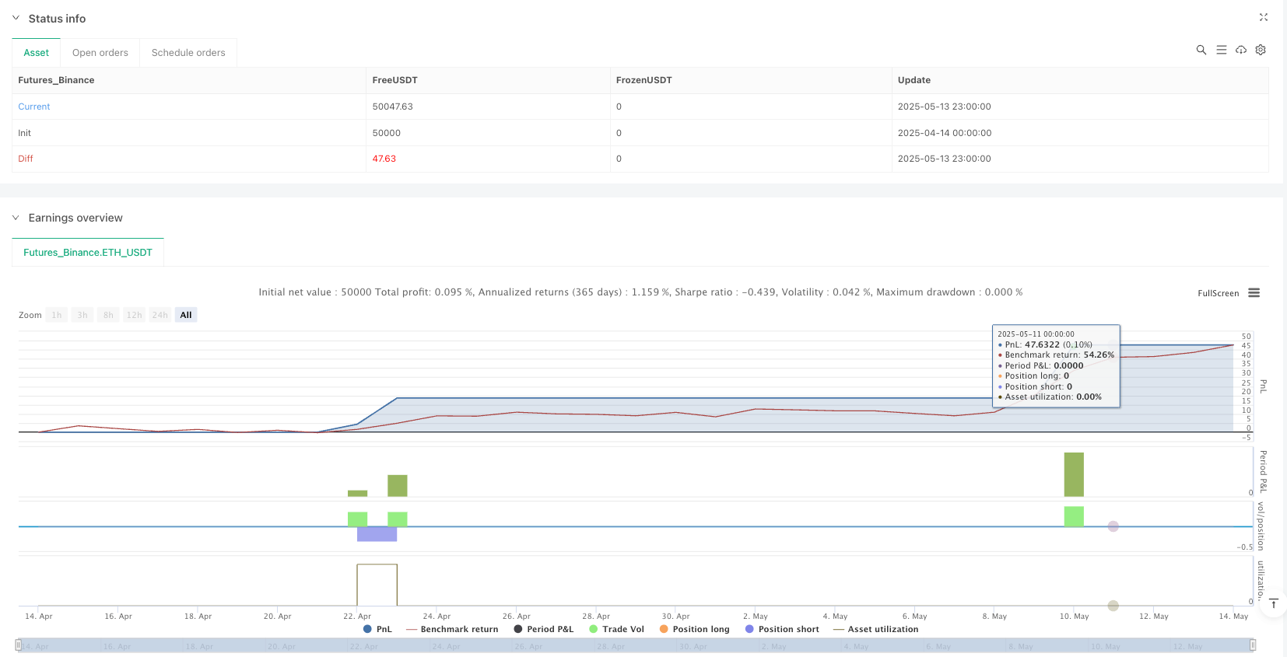This screenshot has height=657, width=1287.
Task: Open the table settings gear icon
Action: pos(1261,50)
